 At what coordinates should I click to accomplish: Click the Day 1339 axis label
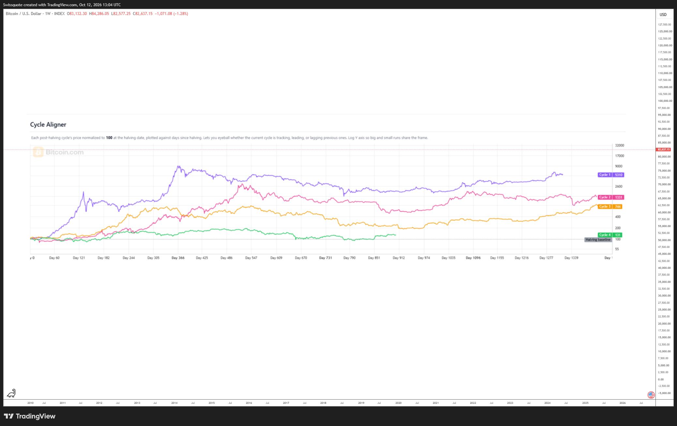point(571,258)
